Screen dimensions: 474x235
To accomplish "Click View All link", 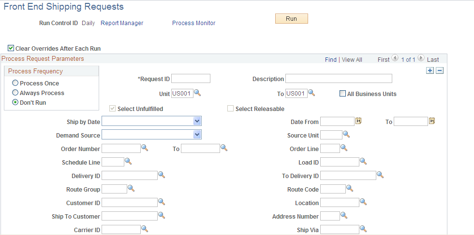I will tap(352, 60).
